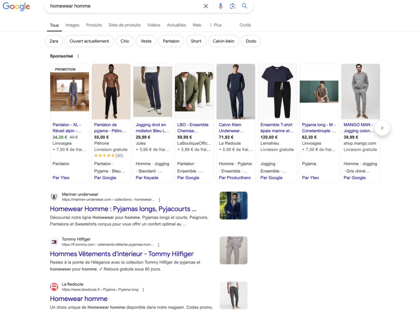420x311 pixels.
Task: Click the shop.mango.com seller name
Action: 360,143
